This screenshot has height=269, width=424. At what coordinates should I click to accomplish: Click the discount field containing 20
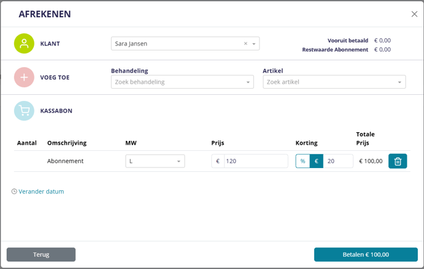[x=338, y=161]
